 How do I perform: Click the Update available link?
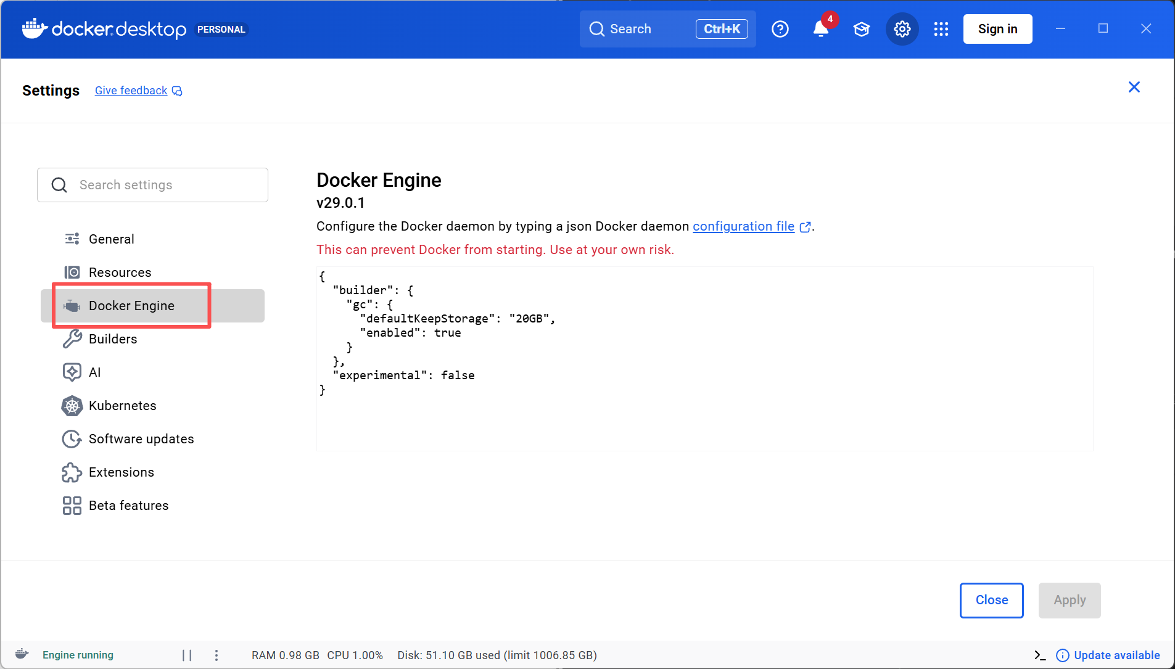(x=1117, y=655)
